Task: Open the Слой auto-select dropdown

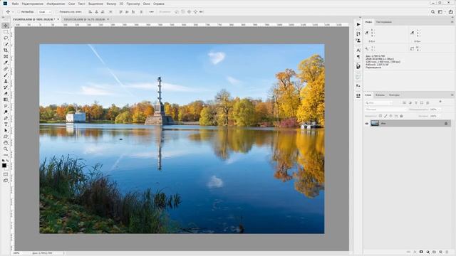Action: pyautogui.click(x=45, y=12)
